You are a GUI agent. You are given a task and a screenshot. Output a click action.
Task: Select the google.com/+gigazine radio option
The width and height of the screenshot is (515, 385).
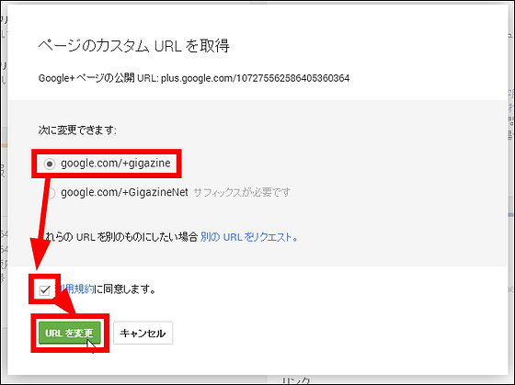[50, 164]
